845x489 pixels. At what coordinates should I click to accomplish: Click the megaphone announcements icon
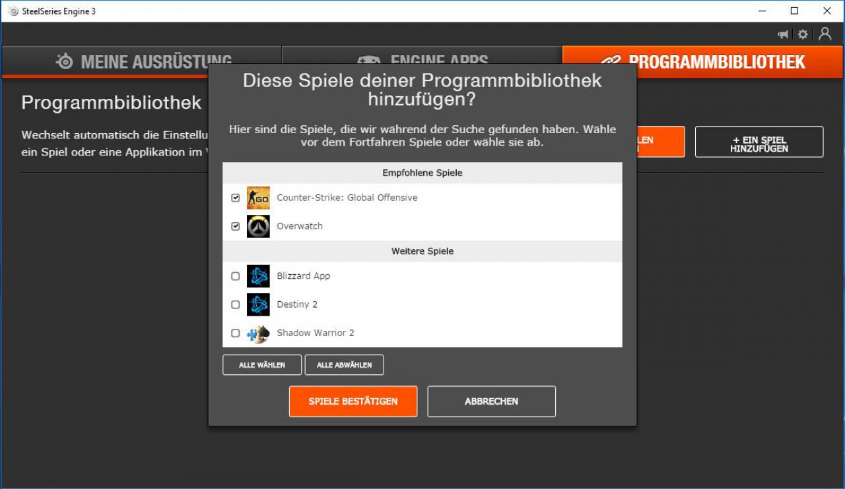pyautogui.click(x=784, y=34)
